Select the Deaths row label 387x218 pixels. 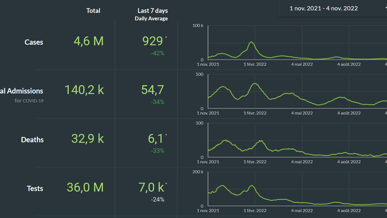32,140
